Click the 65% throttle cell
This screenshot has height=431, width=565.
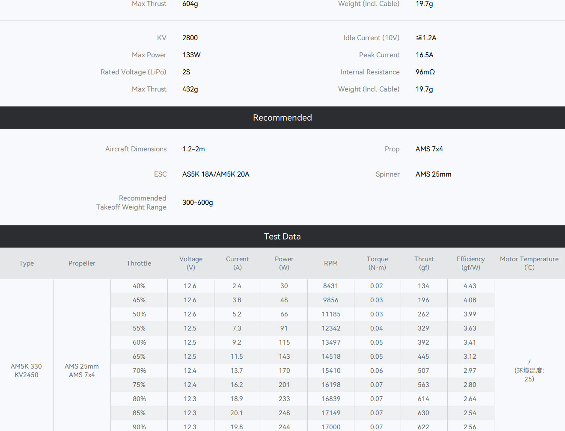tap(139, 357)
